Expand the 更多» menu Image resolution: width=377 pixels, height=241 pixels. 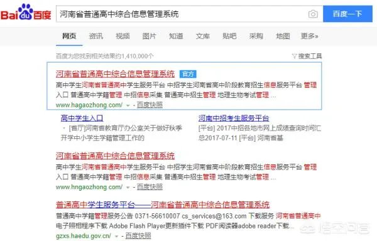309,36
